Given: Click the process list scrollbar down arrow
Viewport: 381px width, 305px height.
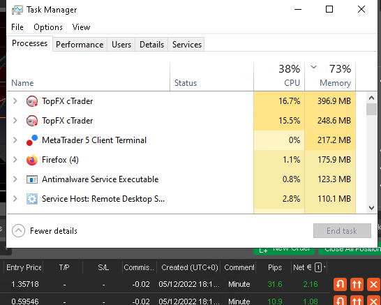Looking at the screenshot, I should (371, 208).
